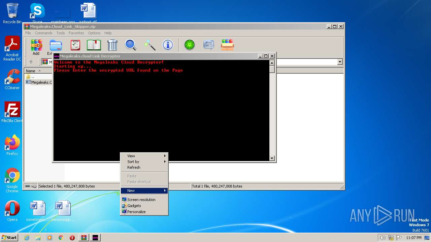Select the Megaleaks.C file row in WinRAR
The height and width of the screenshot is (242, 431).
coord(38,82)
